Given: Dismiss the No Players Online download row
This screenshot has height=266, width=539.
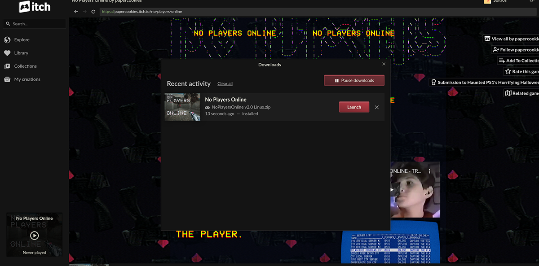Looking at the screenshot, I should click(x=377, y=107).
